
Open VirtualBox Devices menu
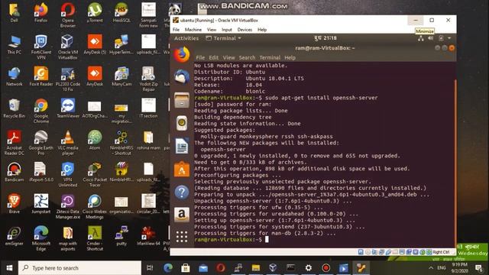coord(244,30)
